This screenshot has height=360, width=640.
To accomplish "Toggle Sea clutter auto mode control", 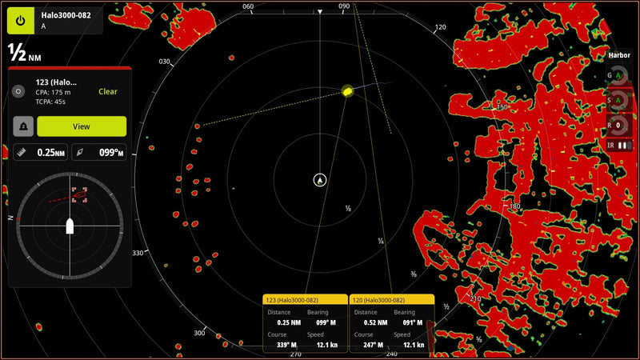I will pyautogui.click(x=618, y=101).
